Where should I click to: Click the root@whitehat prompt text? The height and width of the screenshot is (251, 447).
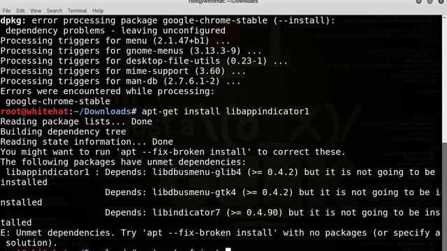(x=34, y=112)
